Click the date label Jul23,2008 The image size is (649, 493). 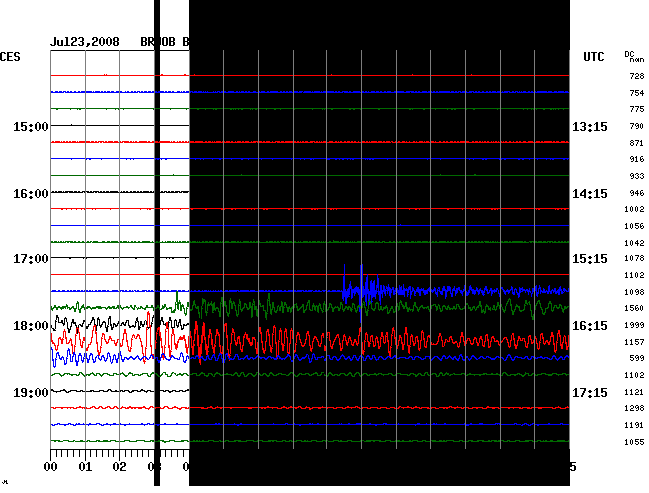pos(85,42)
